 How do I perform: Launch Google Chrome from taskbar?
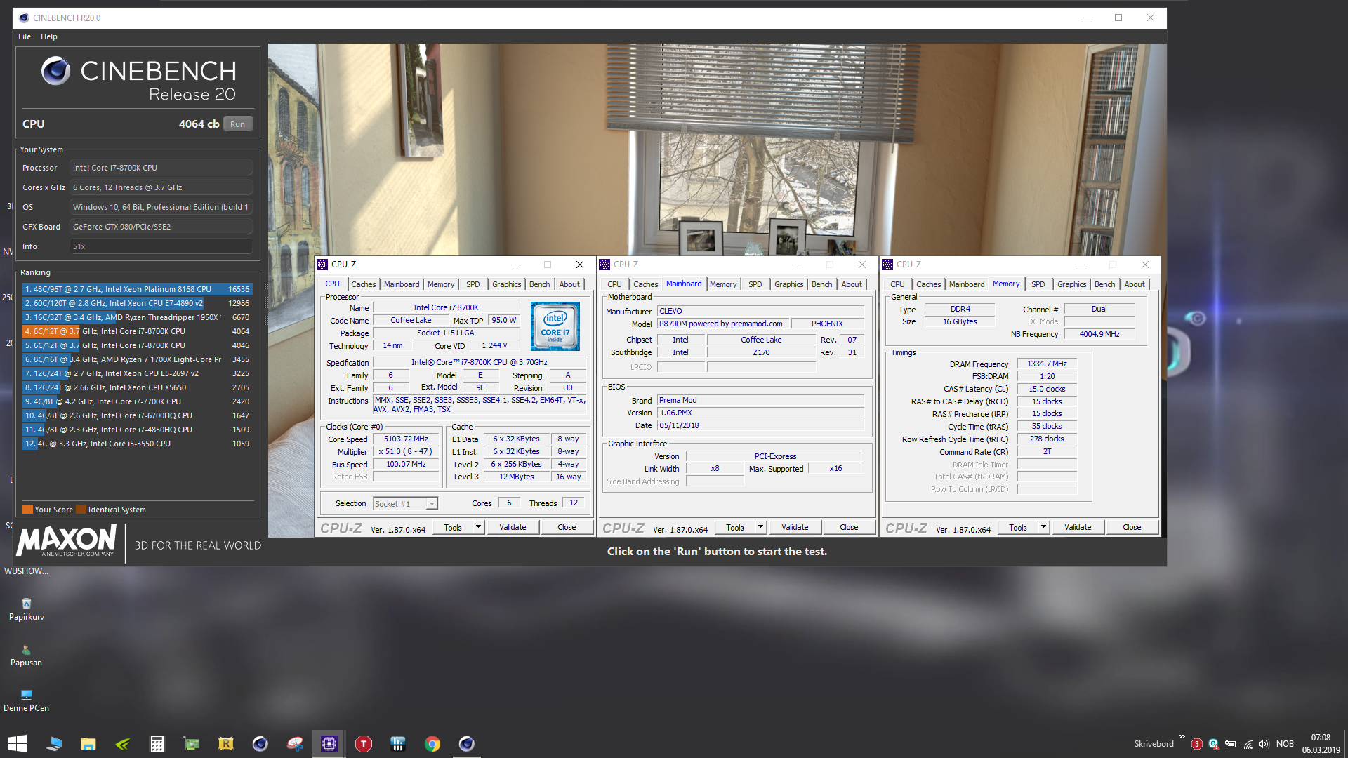tap(432, 744)
